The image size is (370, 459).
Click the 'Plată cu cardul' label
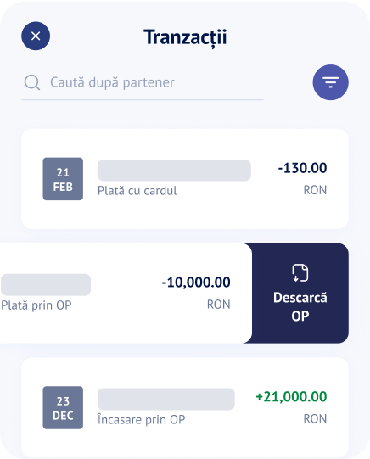point(137,191)
